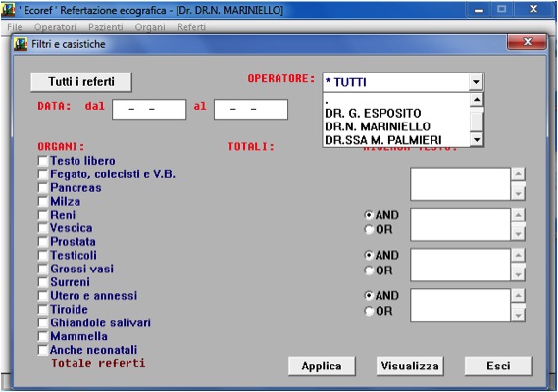Image resolution: width=558 pixels, height=392 pixels.
Task: Tick the Testicoli checkbox
Action: (x=43, y=256)
